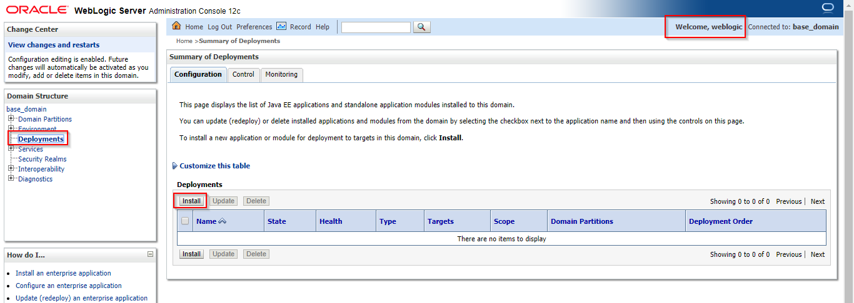Click Home text link in toolbar

pyautogui.click(x=194, y=27)
